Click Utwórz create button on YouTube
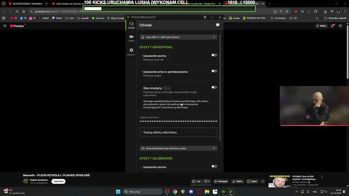 [x=321, y=26]
